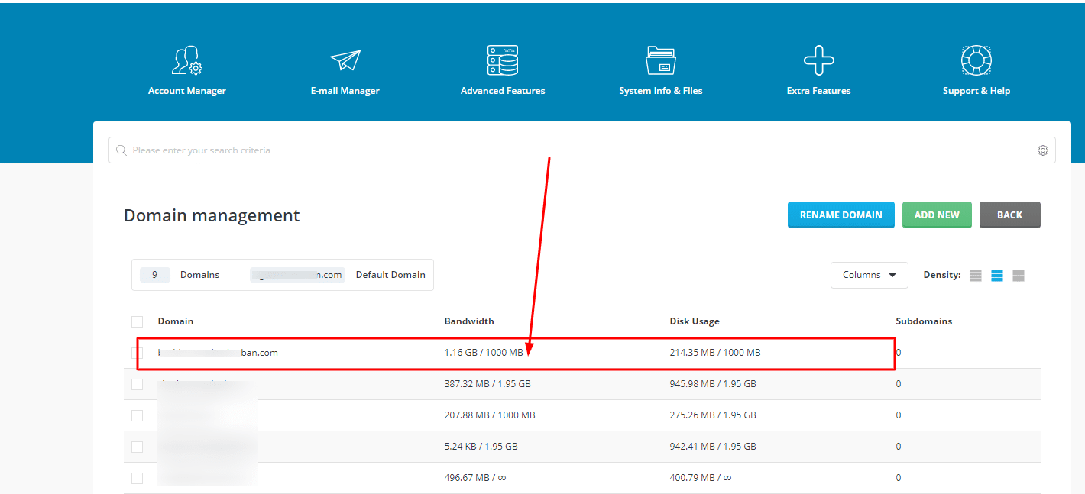The height and width of the screenshot is (494, 1085).
Task: Sort table by Bandwidth column header
Action: click(x=469, y=321)
